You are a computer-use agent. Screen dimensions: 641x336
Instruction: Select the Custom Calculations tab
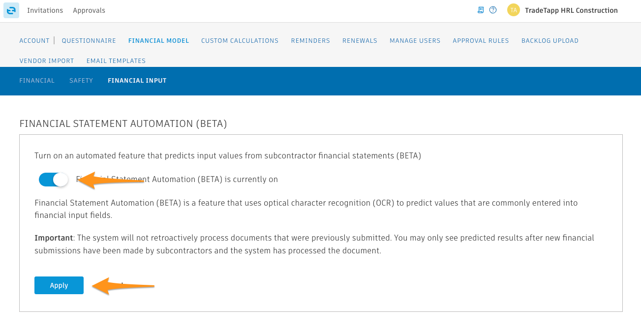pos(240,41)
